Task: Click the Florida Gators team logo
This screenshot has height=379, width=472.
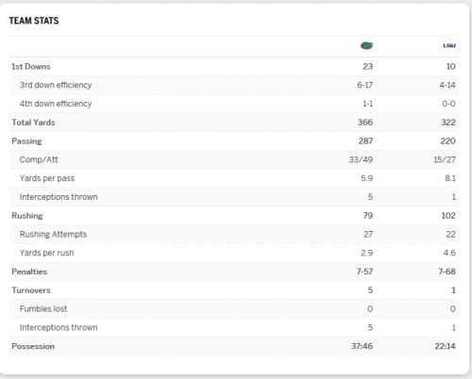Action: (366, 46)
